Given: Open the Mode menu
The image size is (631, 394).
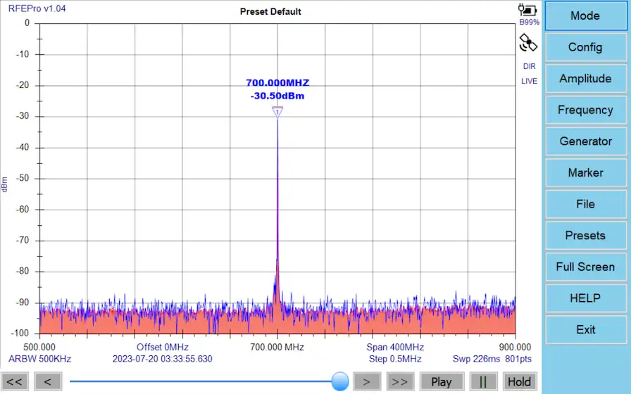Looking at the screenshot, I should tap(585, 16).
